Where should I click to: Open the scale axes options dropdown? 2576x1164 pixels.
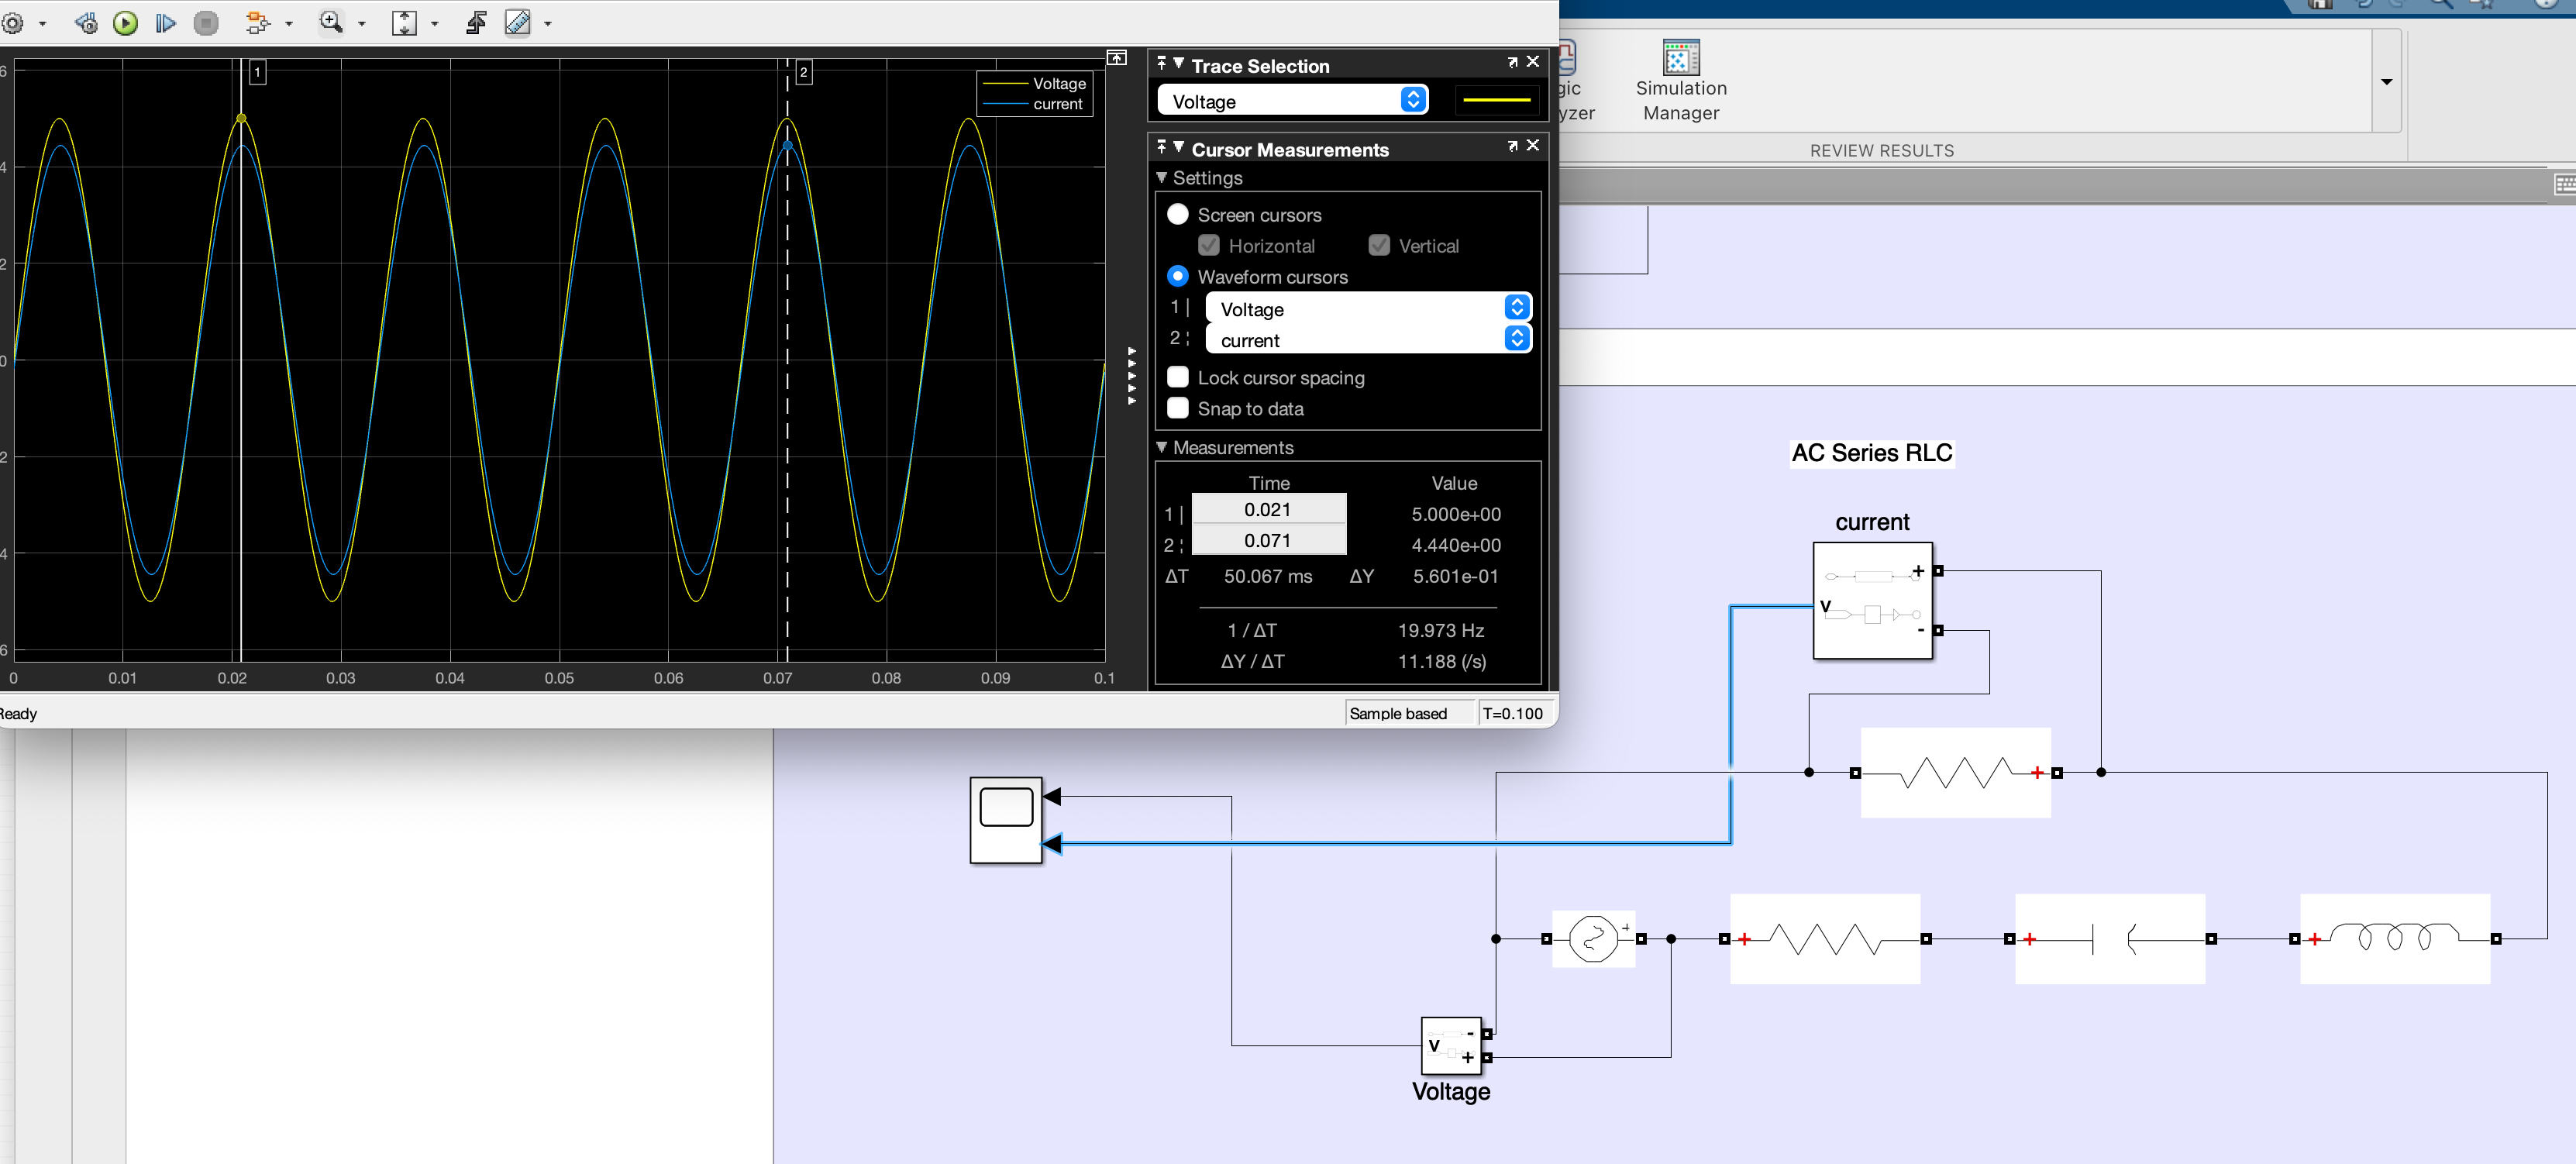tap(434, 23)
